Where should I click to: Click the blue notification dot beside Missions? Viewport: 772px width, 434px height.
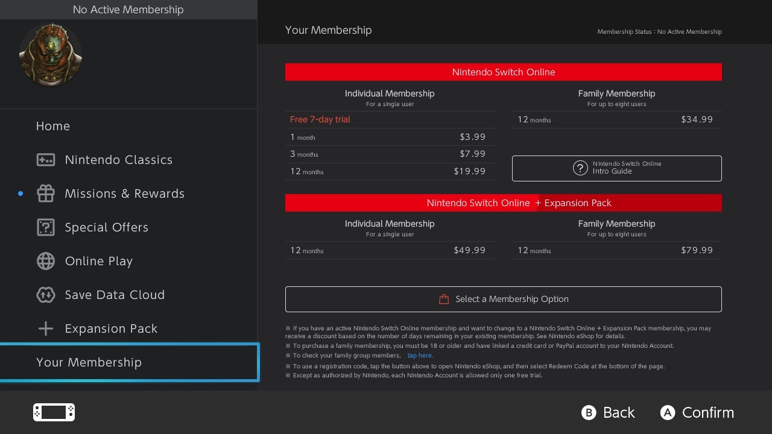[x=21, y=193]
